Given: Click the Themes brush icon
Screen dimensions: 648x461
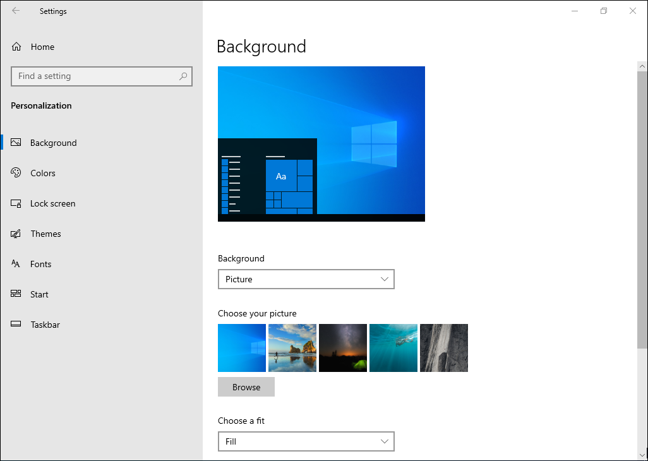Looking at the screenshot, I should tap(16, 234).
